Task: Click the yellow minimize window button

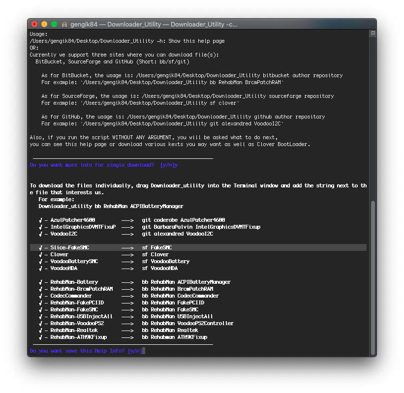Action: coord(44,24)
